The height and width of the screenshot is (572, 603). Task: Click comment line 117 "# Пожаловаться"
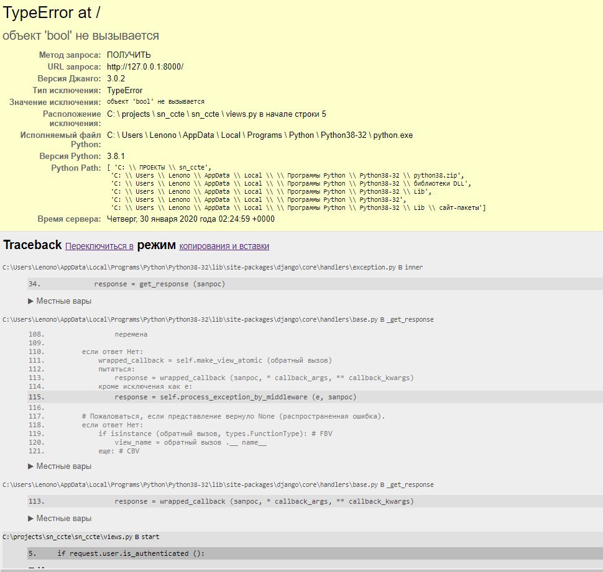pyautogui.click(x=234, y=416)
